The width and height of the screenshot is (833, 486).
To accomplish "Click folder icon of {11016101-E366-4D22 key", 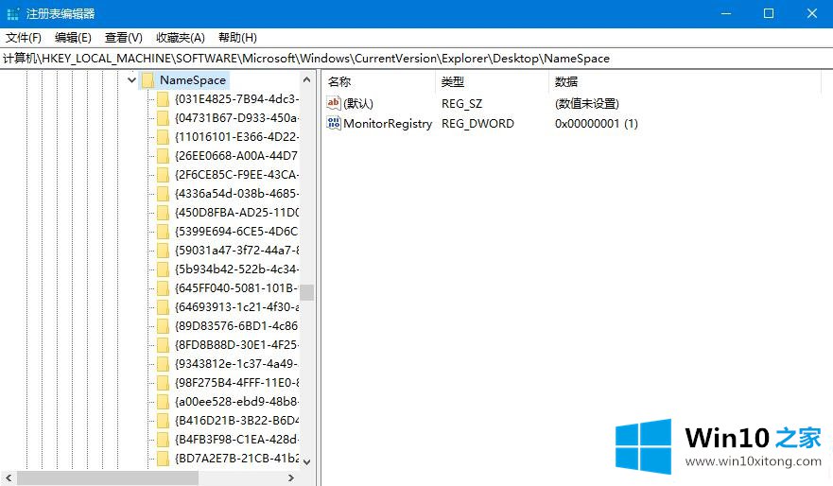I will click(163, 137).
